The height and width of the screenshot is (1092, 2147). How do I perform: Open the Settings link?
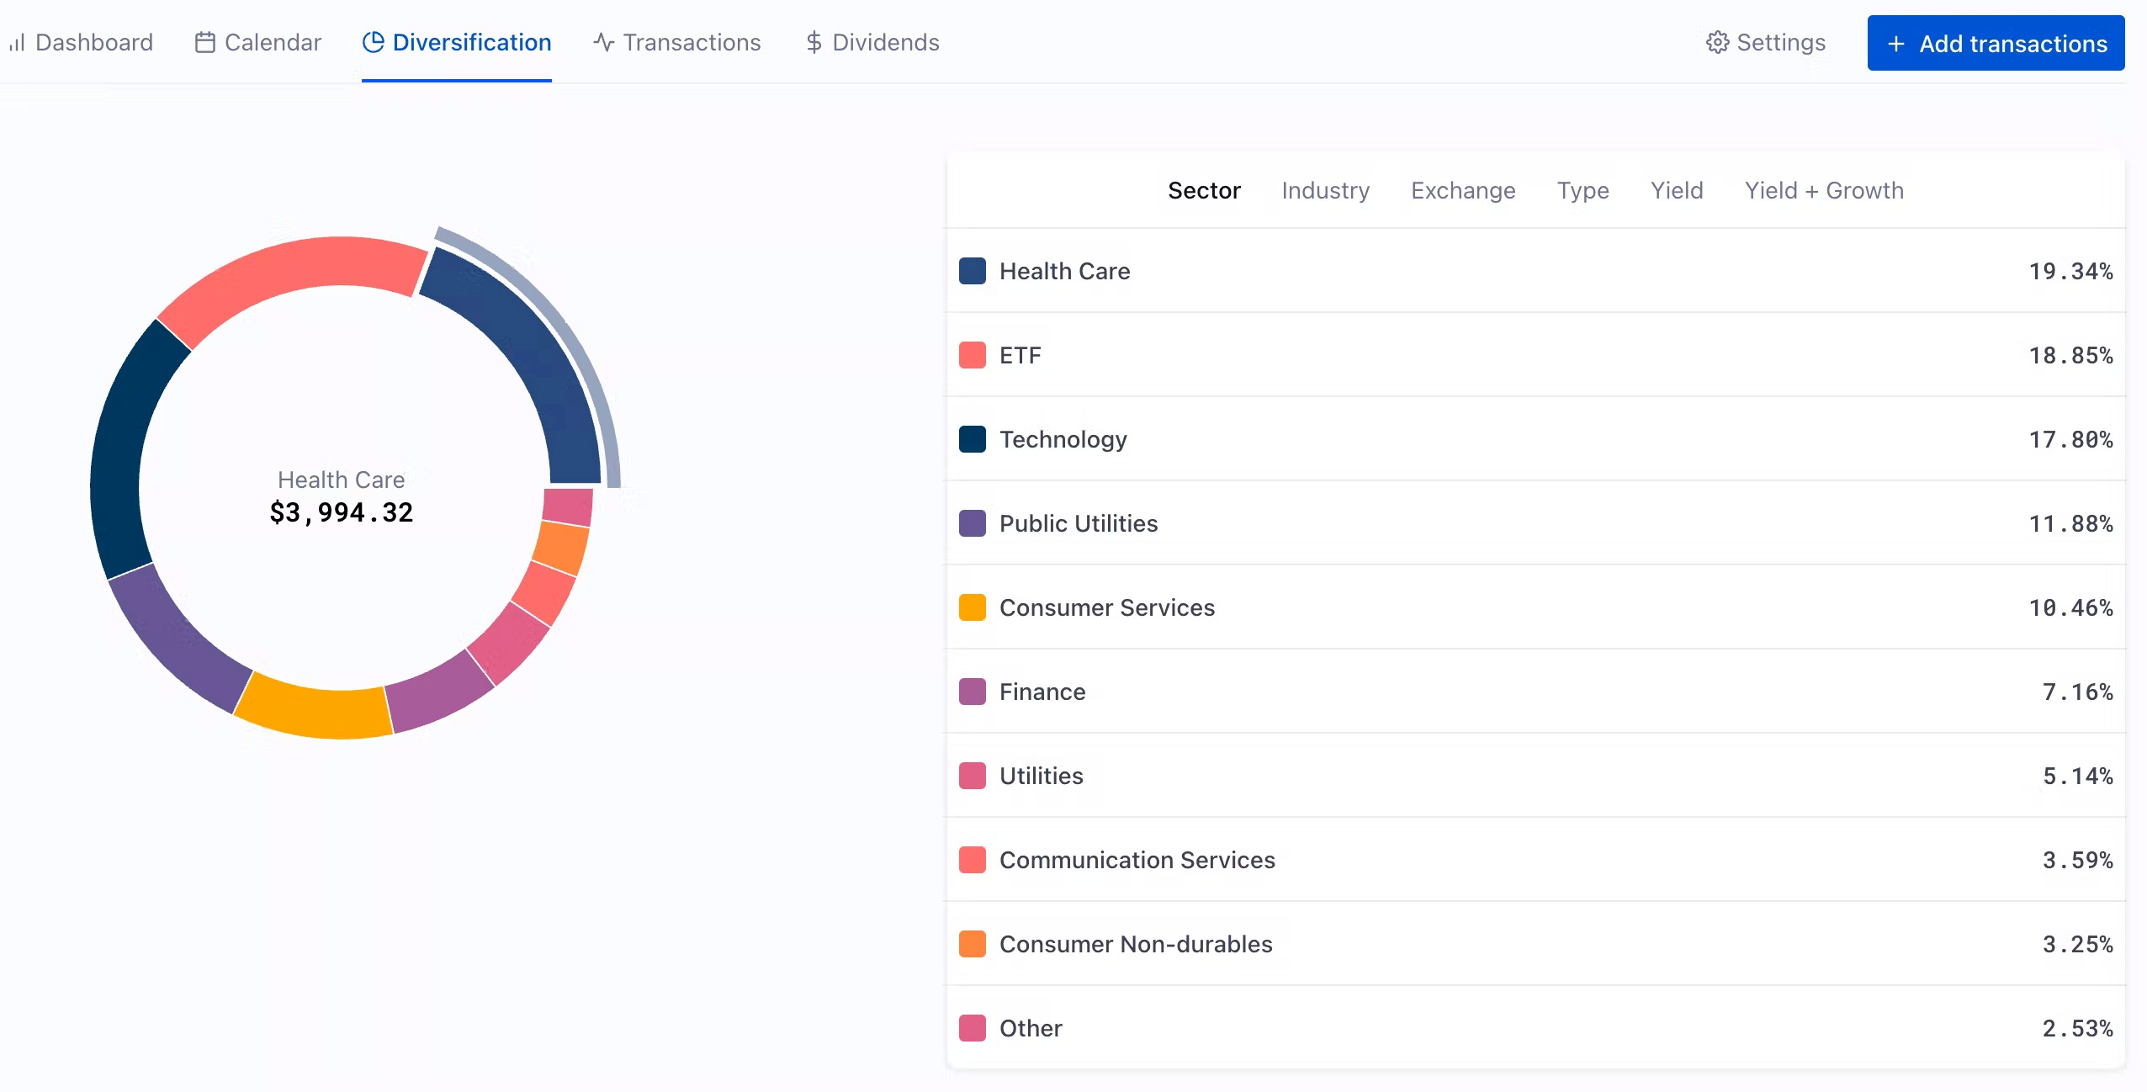coord(1780,42)
